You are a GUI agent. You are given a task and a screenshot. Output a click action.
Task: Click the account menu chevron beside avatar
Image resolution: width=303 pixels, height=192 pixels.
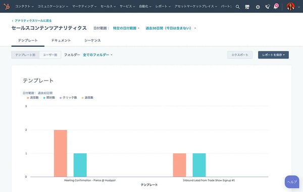pos(299,7)
